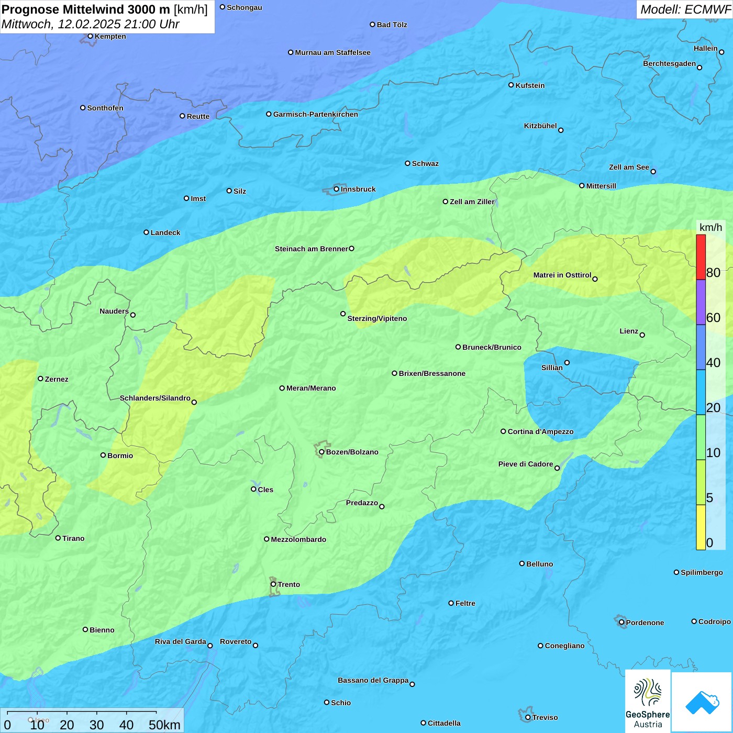Click the Lienz location dot

coord(642,335)
